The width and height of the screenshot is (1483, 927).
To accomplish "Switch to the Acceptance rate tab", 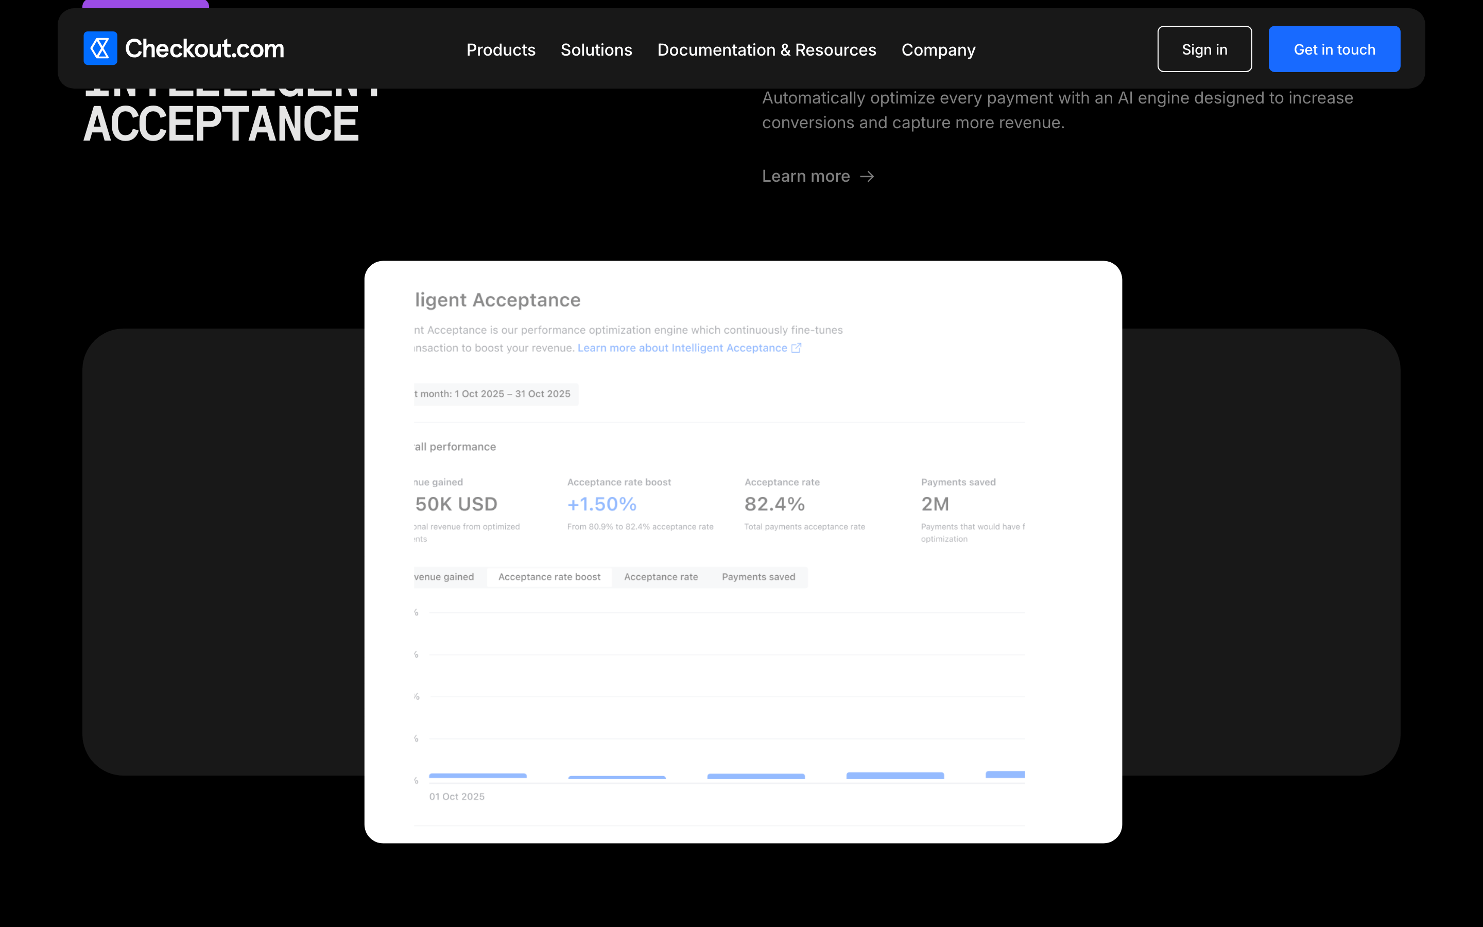I will (x=661, y=577).
